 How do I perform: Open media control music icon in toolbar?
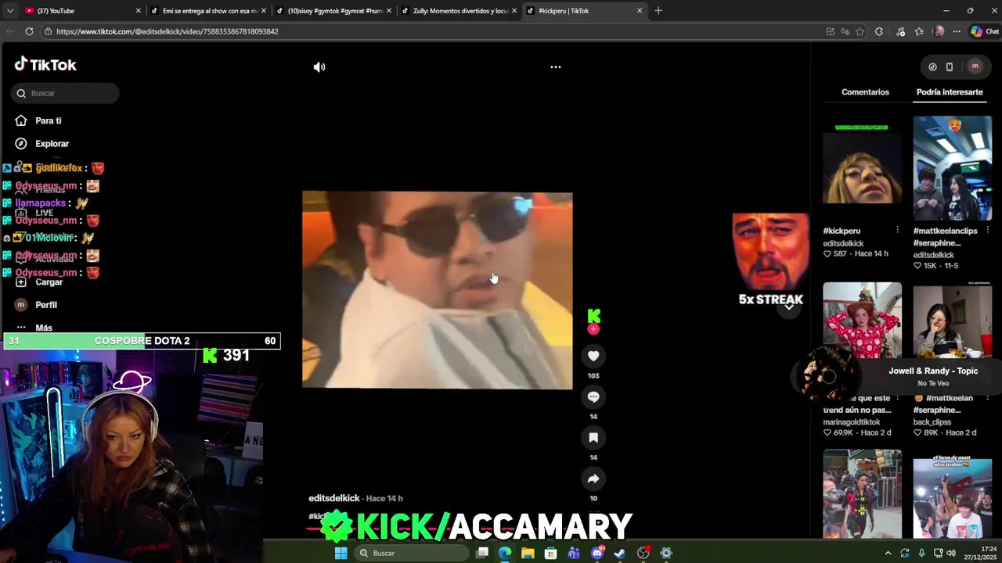tap(900, 31)
